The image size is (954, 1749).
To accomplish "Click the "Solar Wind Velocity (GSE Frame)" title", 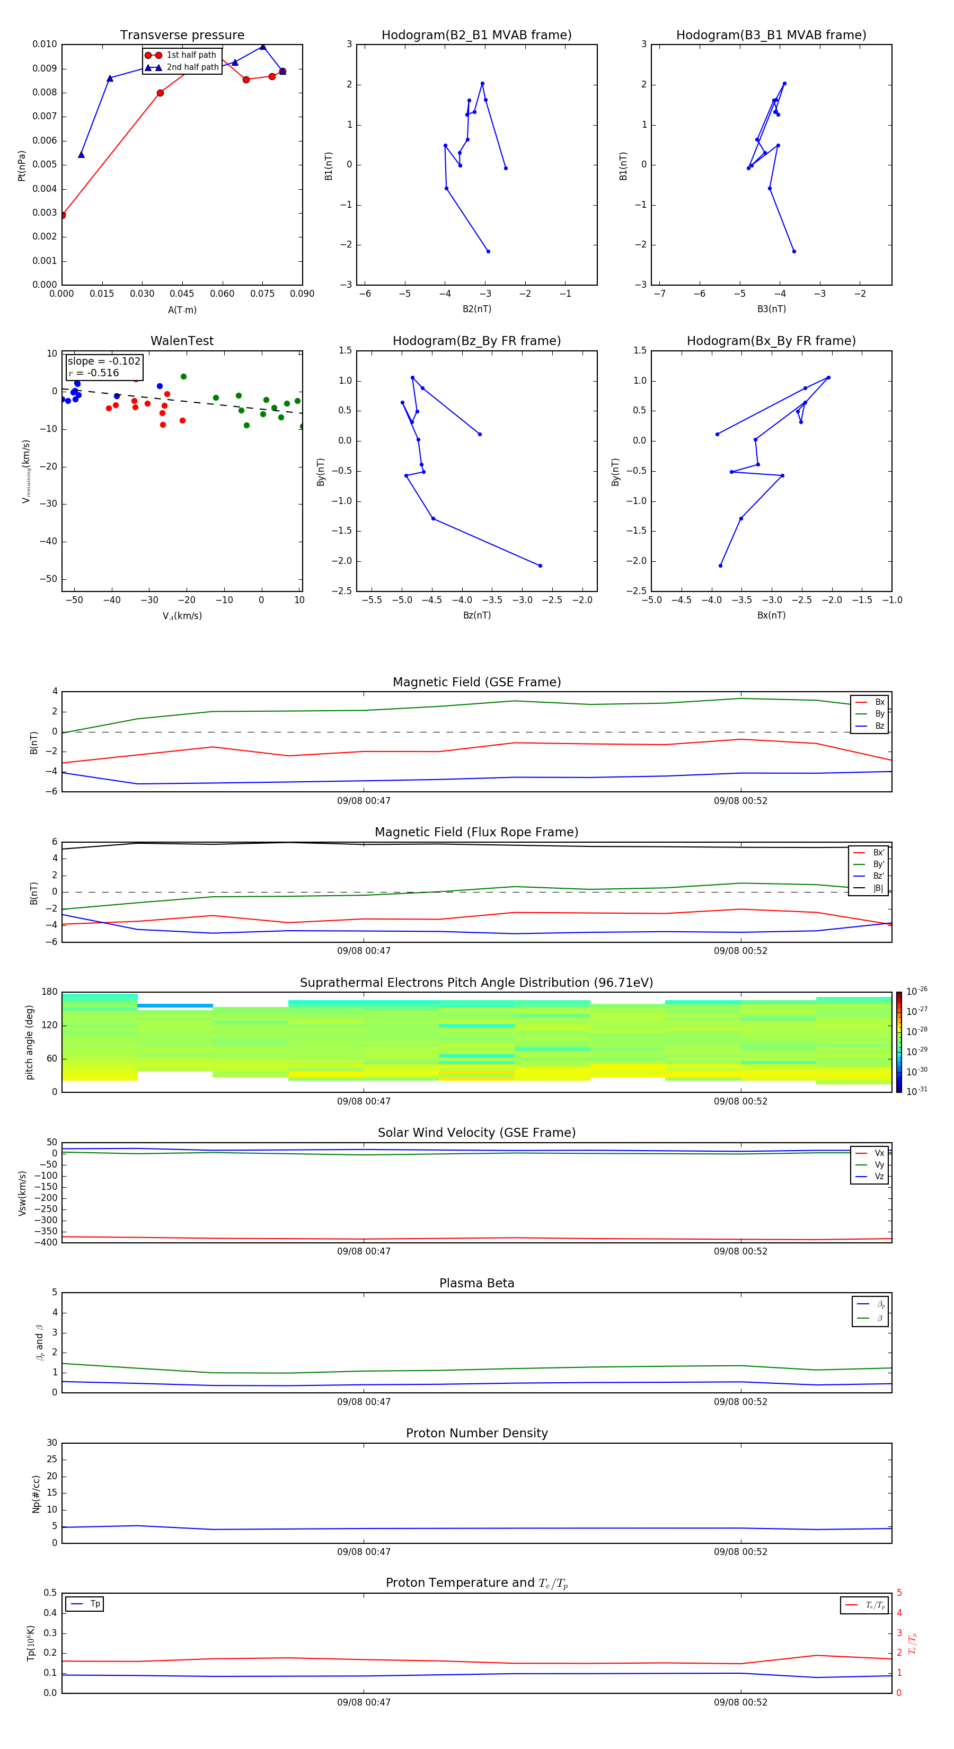I will [476, 1133].
